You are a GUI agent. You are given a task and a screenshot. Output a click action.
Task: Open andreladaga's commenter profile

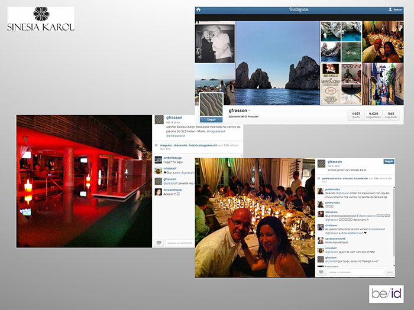coord(173,158)
